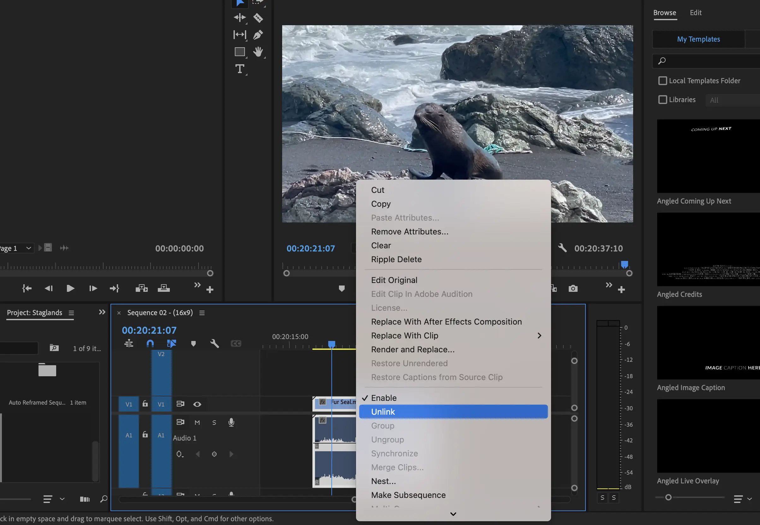Select the Pen tool
The height and width of the screenshot is (525, 760).
258,35
